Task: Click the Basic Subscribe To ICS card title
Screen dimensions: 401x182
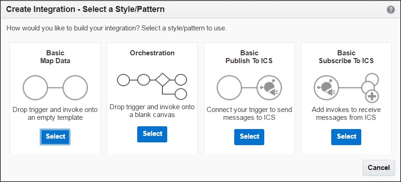Action: pos(346,57)
